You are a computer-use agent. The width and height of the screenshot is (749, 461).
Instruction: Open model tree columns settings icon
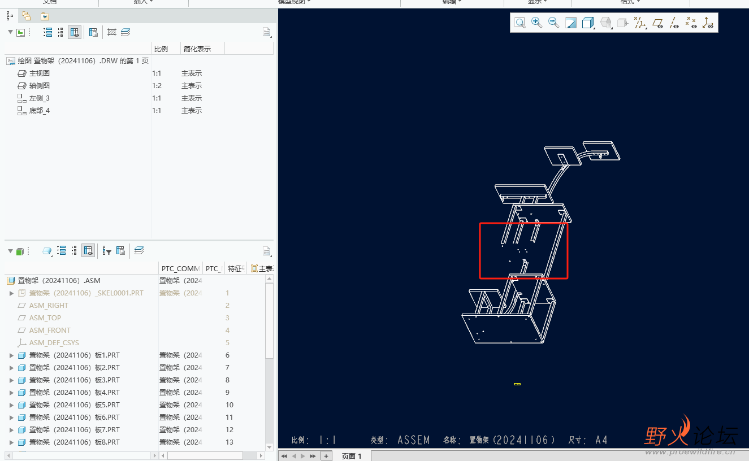(120, 251)
